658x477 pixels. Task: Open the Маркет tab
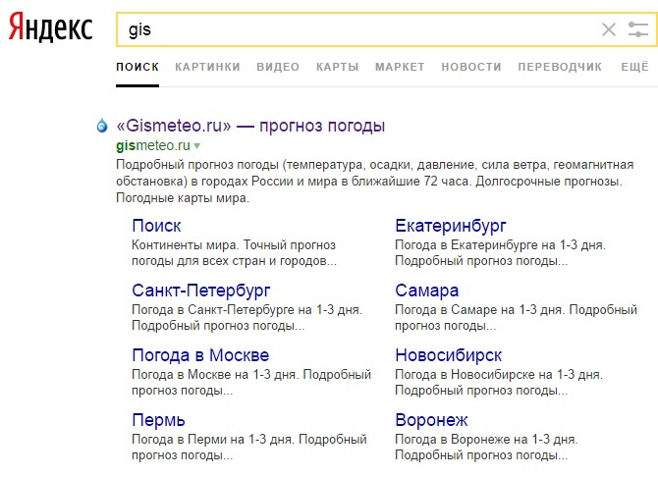pos(400,67)
